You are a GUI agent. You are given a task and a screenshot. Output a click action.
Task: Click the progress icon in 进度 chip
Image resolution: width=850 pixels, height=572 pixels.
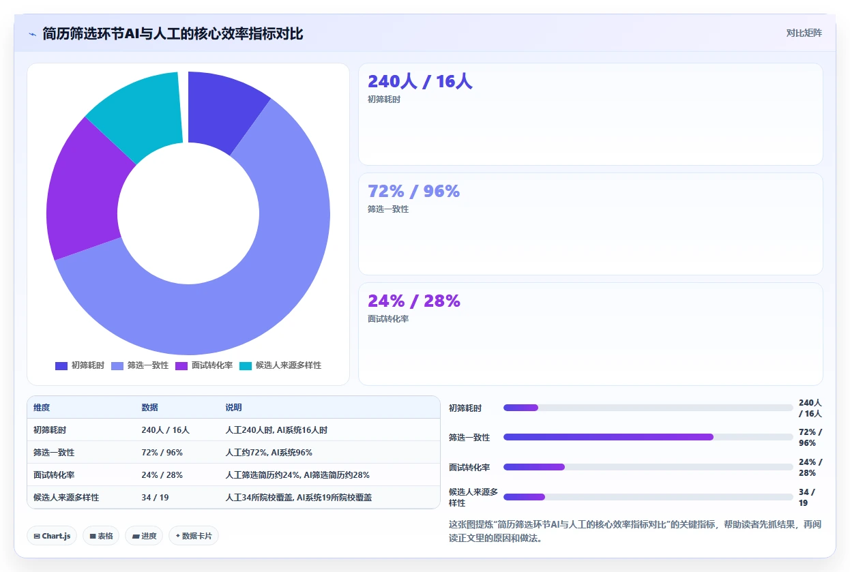coord(135,536)
